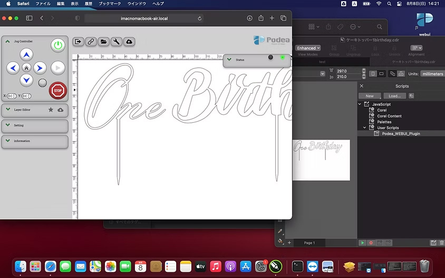
Task: Open Safari downloads
Action: pos(249,18)
